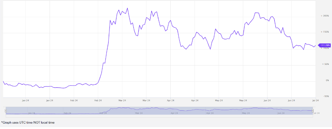Click the UTC time footnote text
This screenshot has height=129, width=332.
coord(28,122)
